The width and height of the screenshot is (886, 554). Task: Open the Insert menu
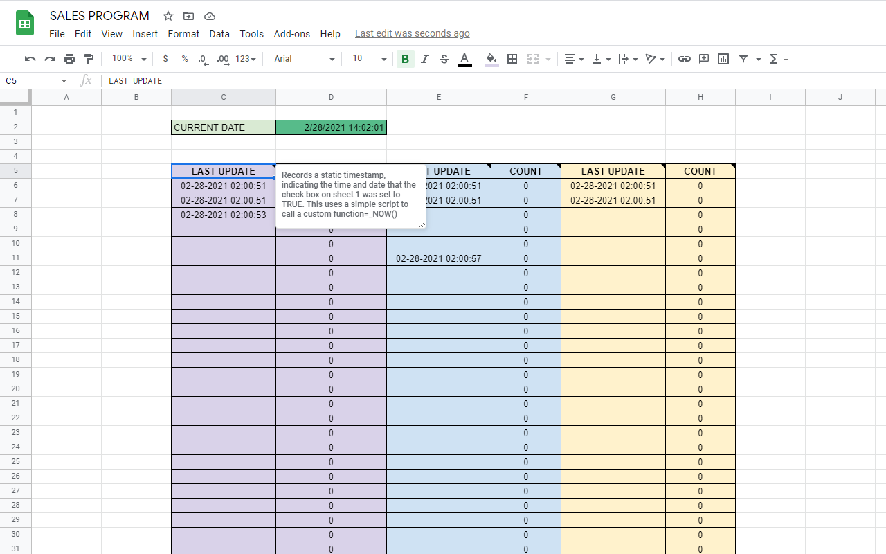click(145, 33)
